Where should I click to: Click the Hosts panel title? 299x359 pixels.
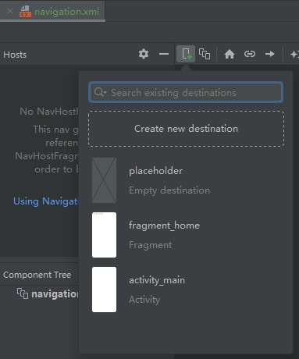click(15, 55)
